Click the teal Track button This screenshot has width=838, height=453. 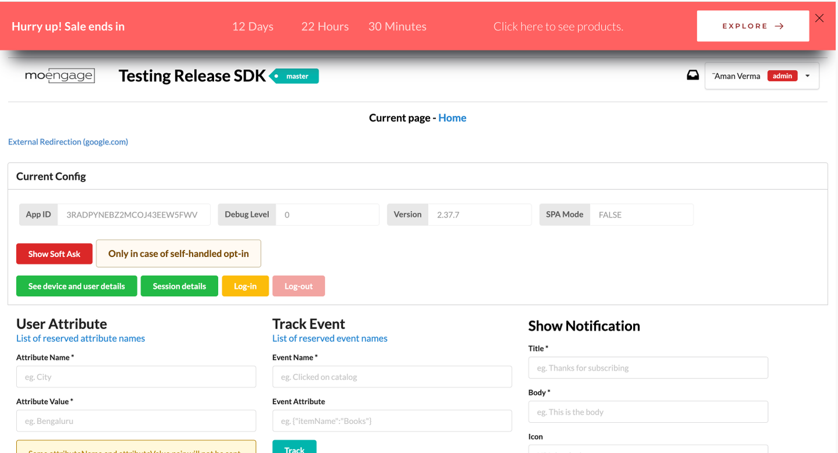pos(294,448)
